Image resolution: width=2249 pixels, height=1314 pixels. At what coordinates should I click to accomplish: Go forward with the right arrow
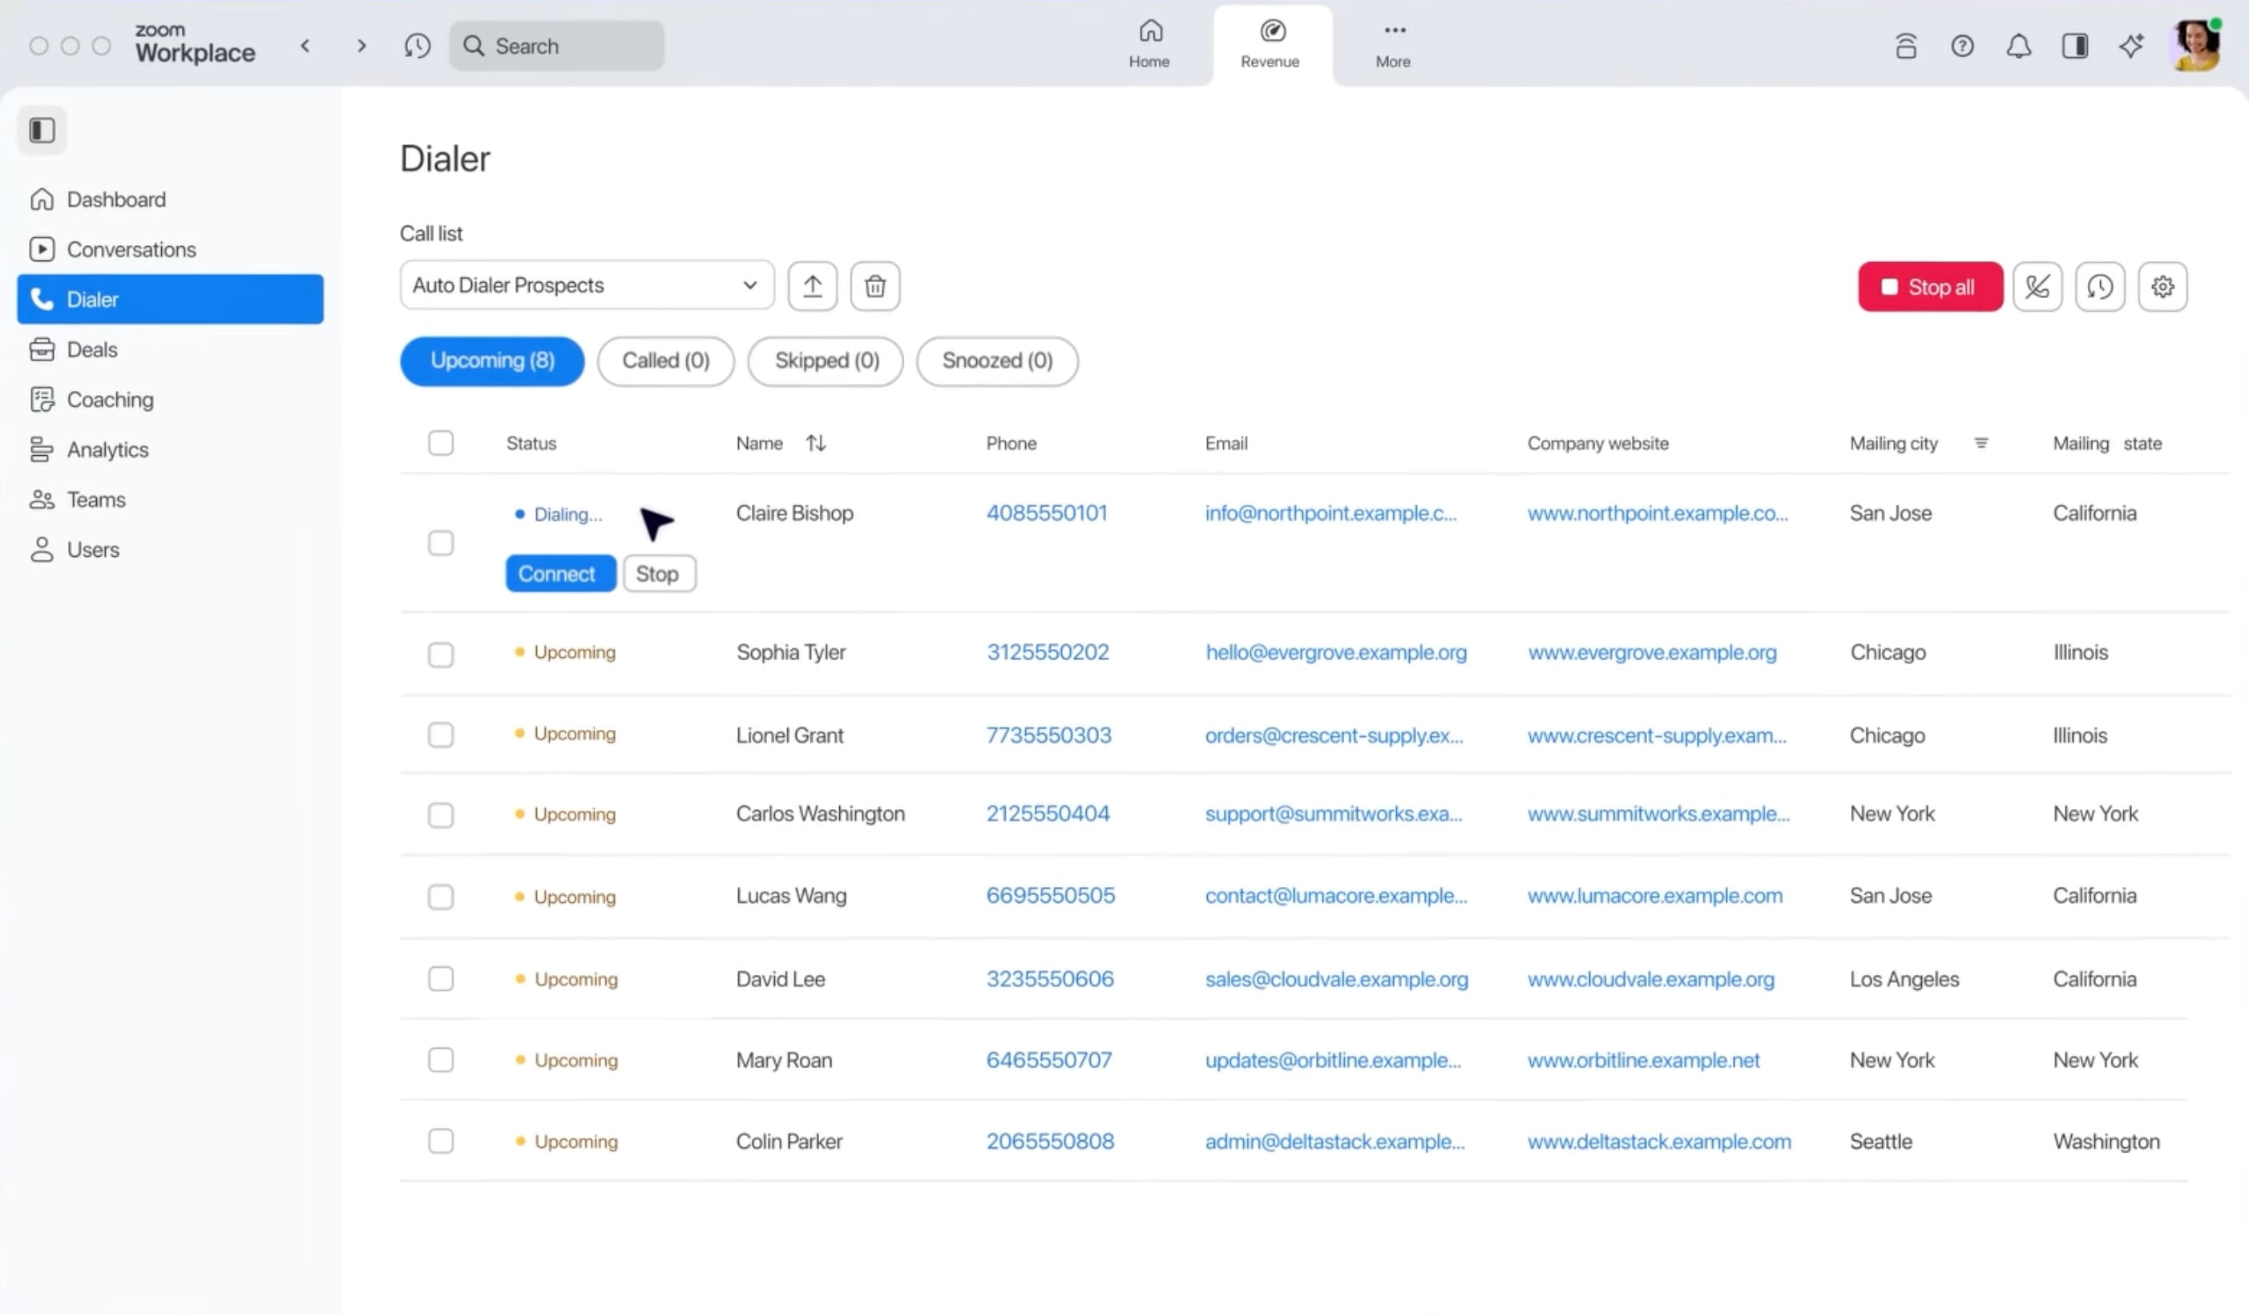(x=361, y=46)
